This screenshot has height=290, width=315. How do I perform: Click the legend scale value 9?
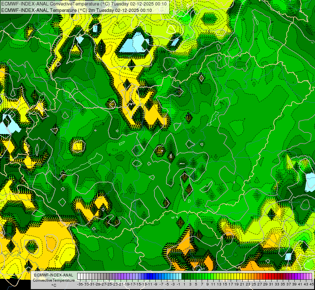click(x=208, y=284)
